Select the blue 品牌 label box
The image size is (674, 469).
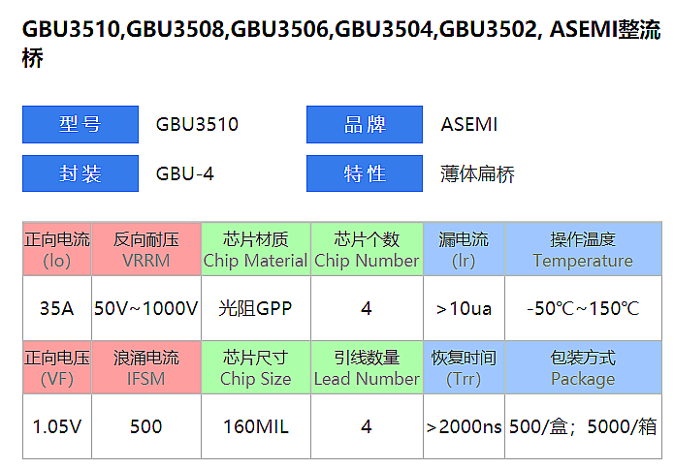click(365, 125)
